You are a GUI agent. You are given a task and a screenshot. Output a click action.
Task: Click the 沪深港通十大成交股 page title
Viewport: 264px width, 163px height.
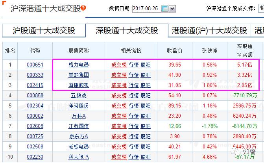pyautogui.click(x=46, y=8)
